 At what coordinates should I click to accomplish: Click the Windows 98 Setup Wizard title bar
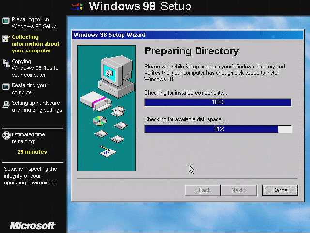click(x=187, y=35)
